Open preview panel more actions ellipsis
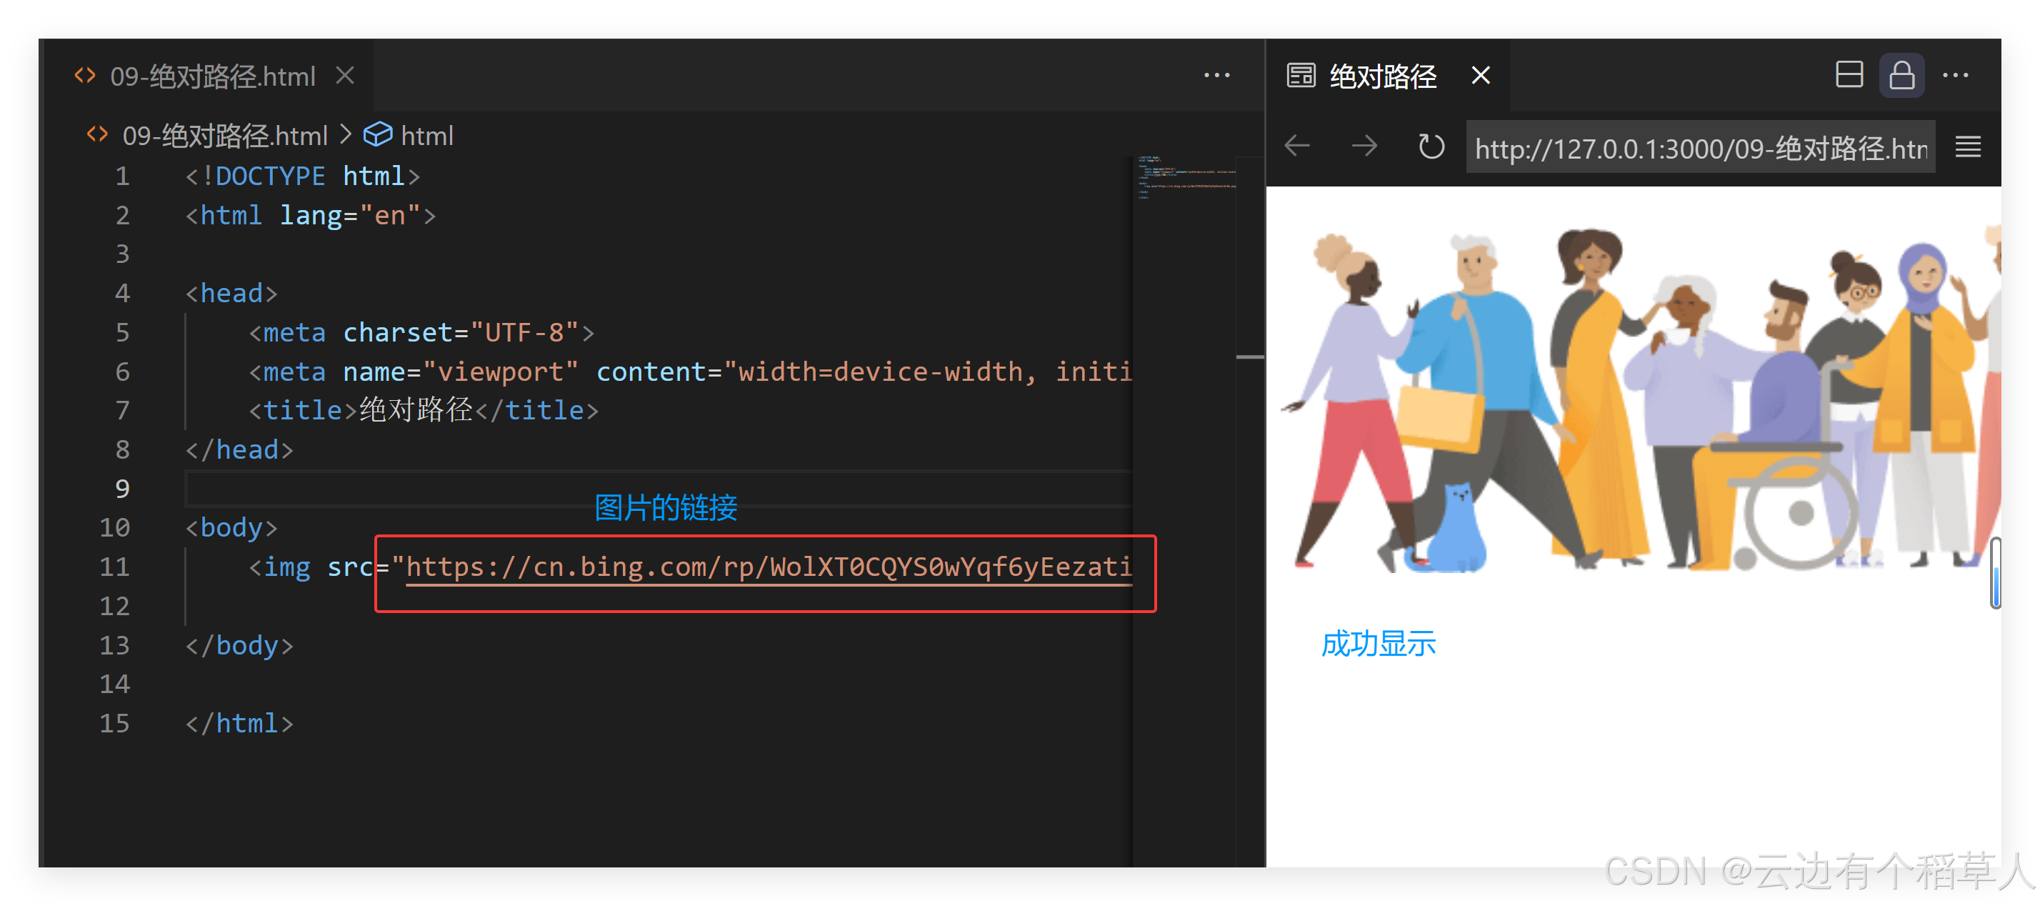This screenshot has height=906, width=2040. pos(1954,76)
